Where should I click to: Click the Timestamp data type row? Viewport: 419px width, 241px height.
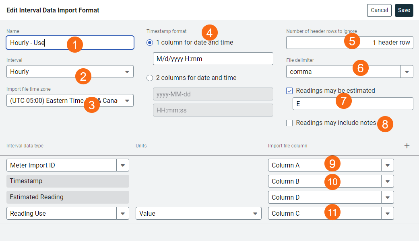tap(68, 181)
